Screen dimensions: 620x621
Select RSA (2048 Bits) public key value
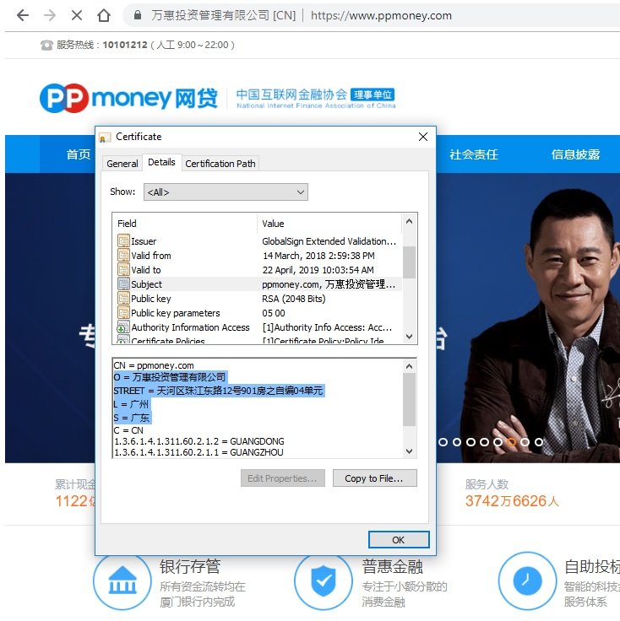294,298
